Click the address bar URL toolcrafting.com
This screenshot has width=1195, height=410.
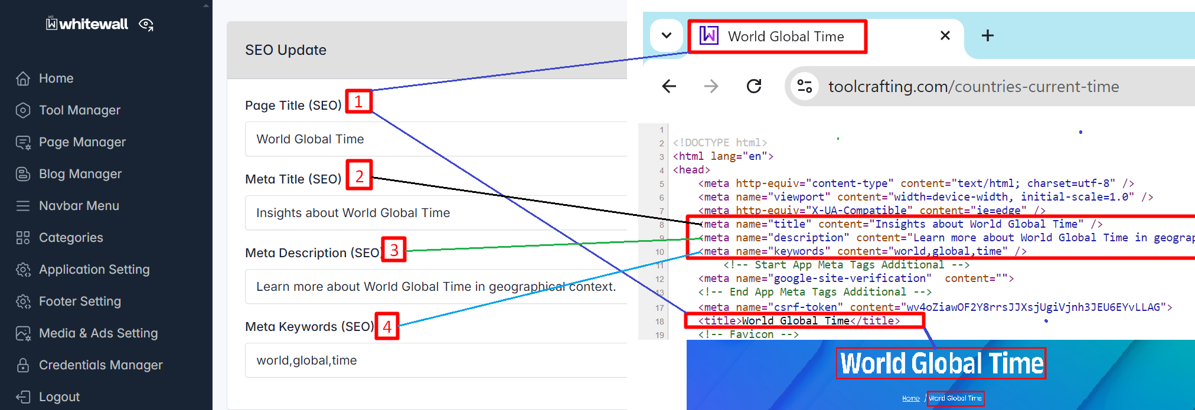coord(974,87)
